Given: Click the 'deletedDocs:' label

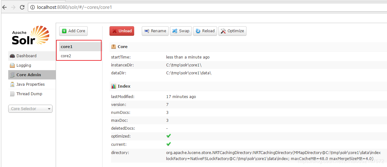Looking at the screenshot, I should pyautogui.click(x=123, y=128).
